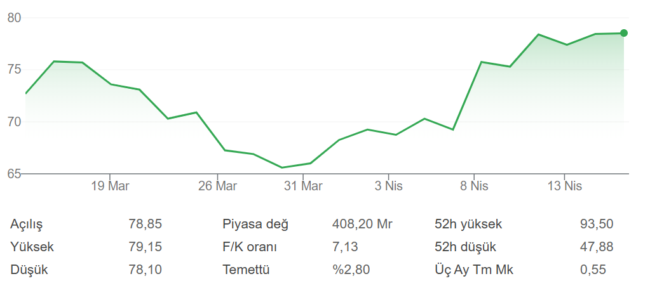Click the 65 price axis label
Image resolution: width=650 pixels, height=288 pixels.
[15, 174]
